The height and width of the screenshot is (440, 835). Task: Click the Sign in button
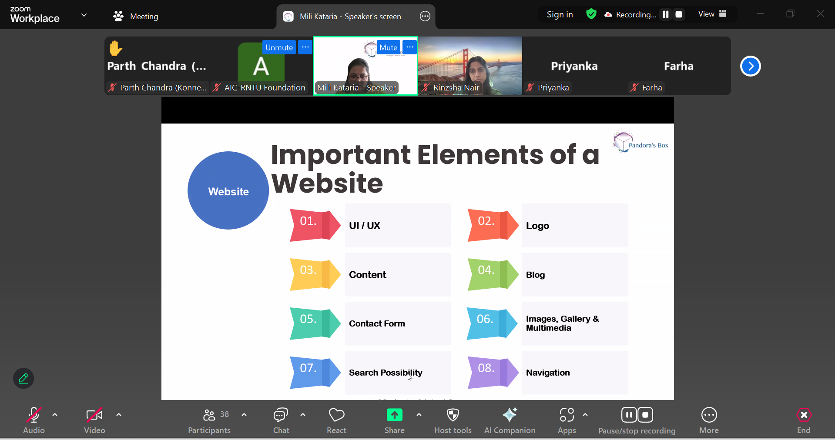(x=560, y=14)
